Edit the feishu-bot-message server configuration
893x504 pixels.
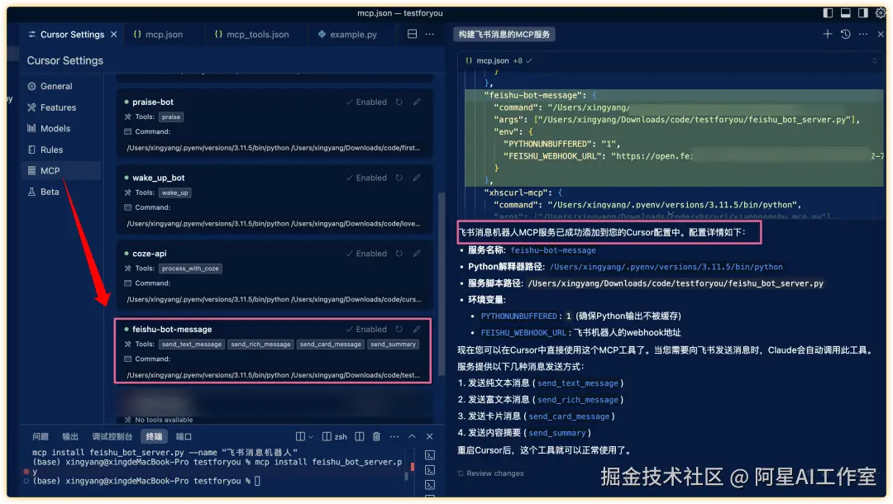point(417,329)
